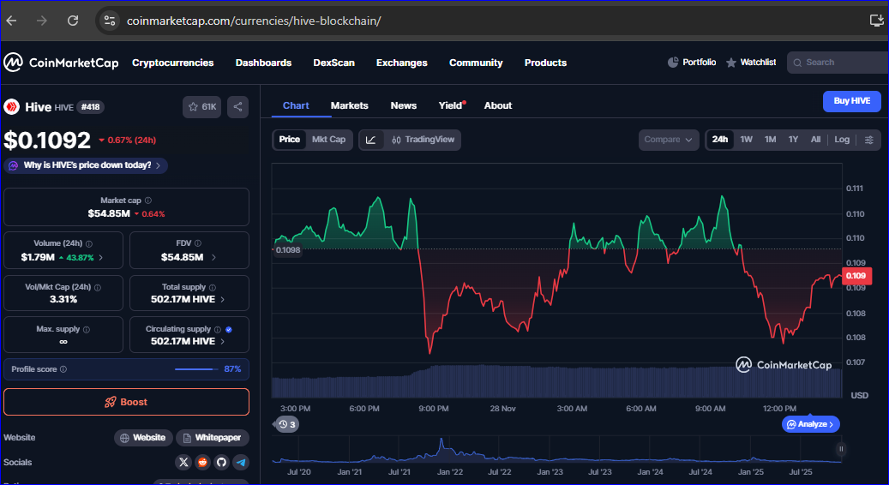Click FDV info icon
This screenshot has width=889, height=485.
tap(198, 243)
